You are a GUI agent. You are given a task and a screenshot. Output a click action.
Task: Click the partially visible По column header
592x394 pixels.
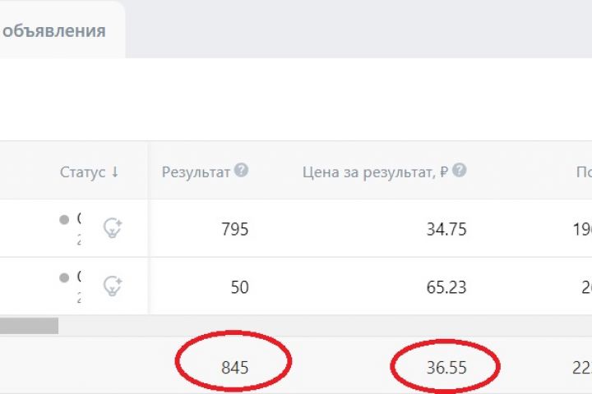pos(583,172)
